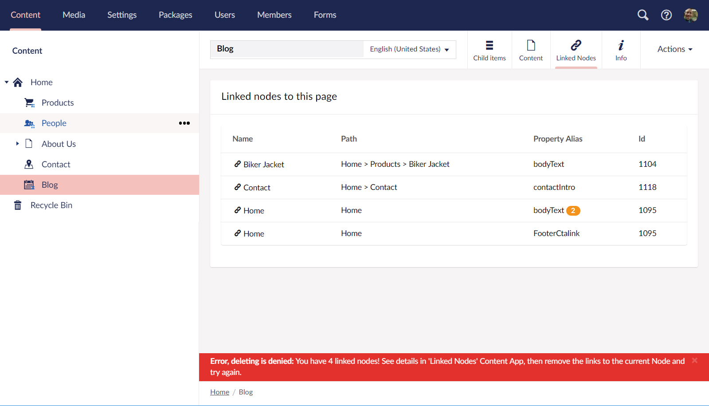The width and height of the screenshot is (709, 406).
Task: Open the user avatar menu
Action: (690, 15)
